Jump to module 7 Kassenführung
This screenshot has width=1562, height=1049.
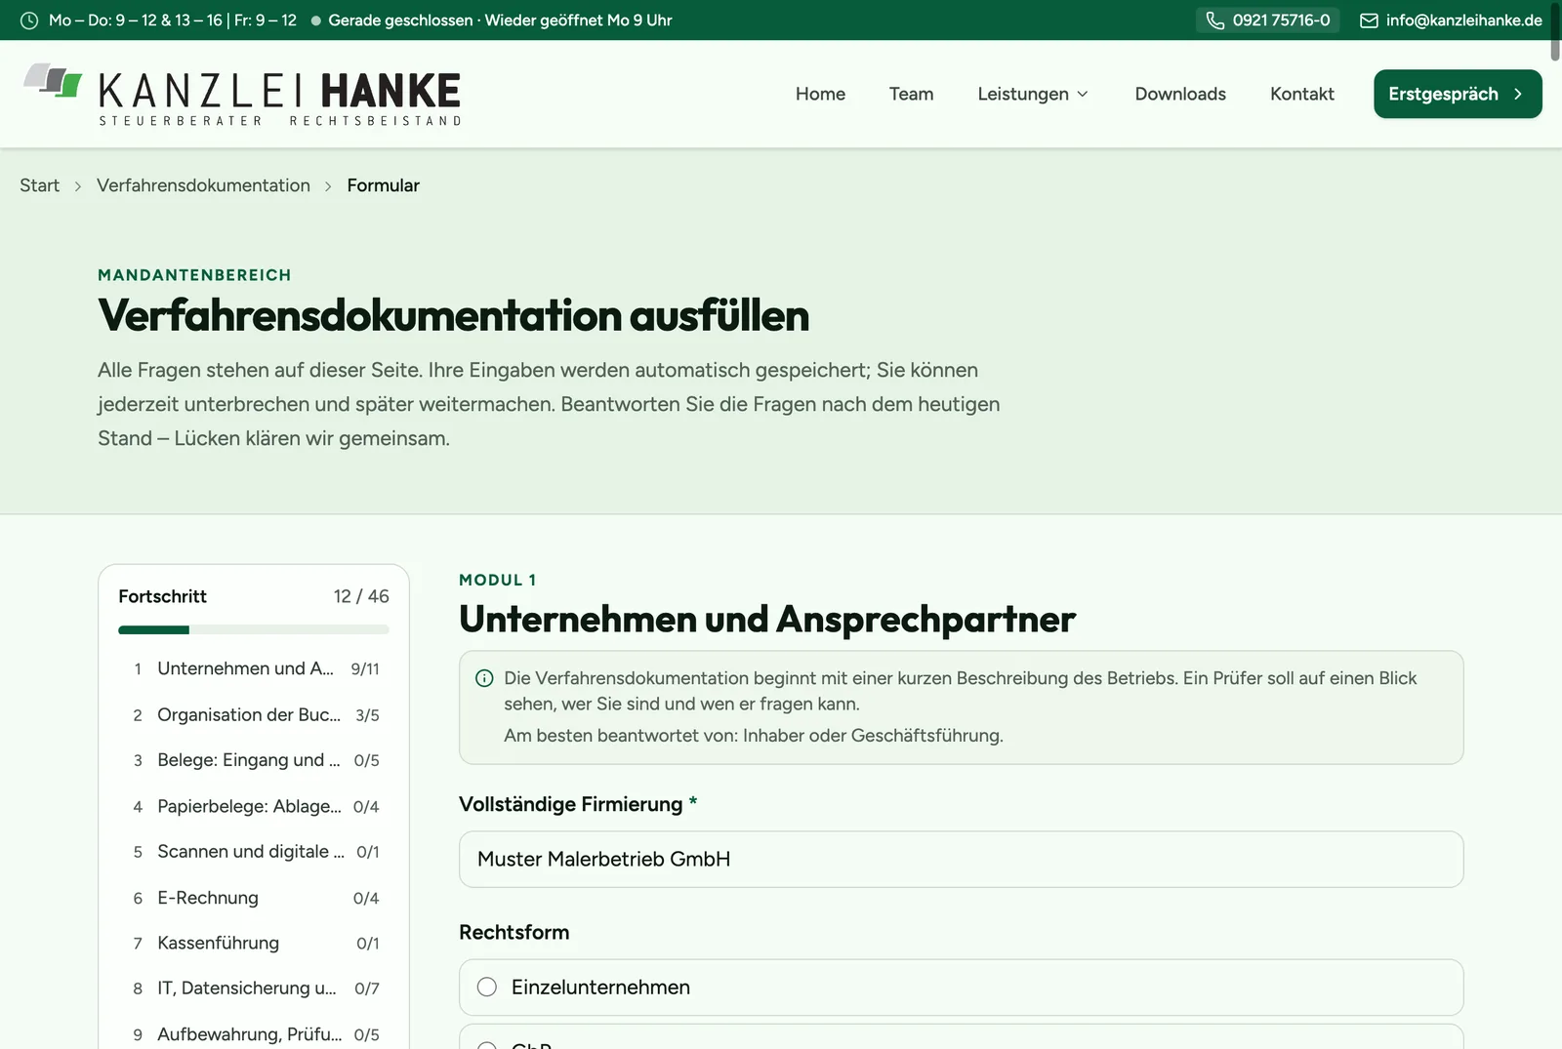tap(254, 943)
